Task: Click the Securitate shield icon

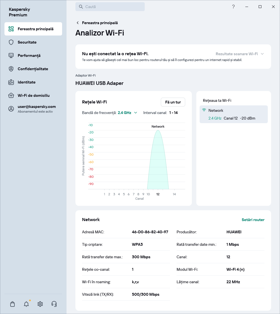Action: pos(11,42)
